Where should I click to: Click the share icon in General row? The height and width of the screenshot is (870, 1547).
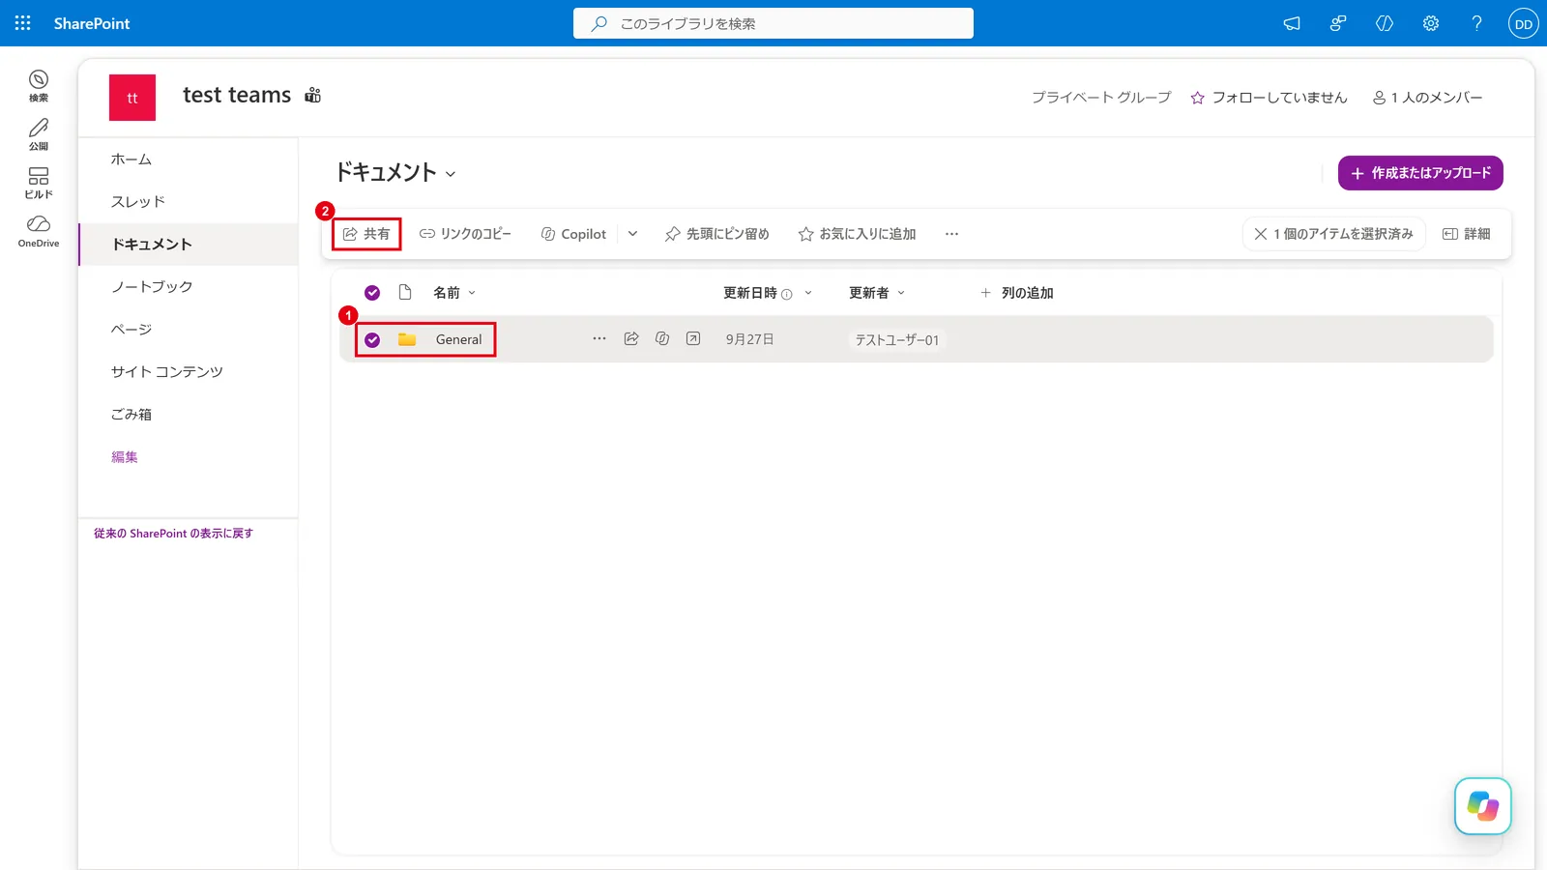(631, 338)
